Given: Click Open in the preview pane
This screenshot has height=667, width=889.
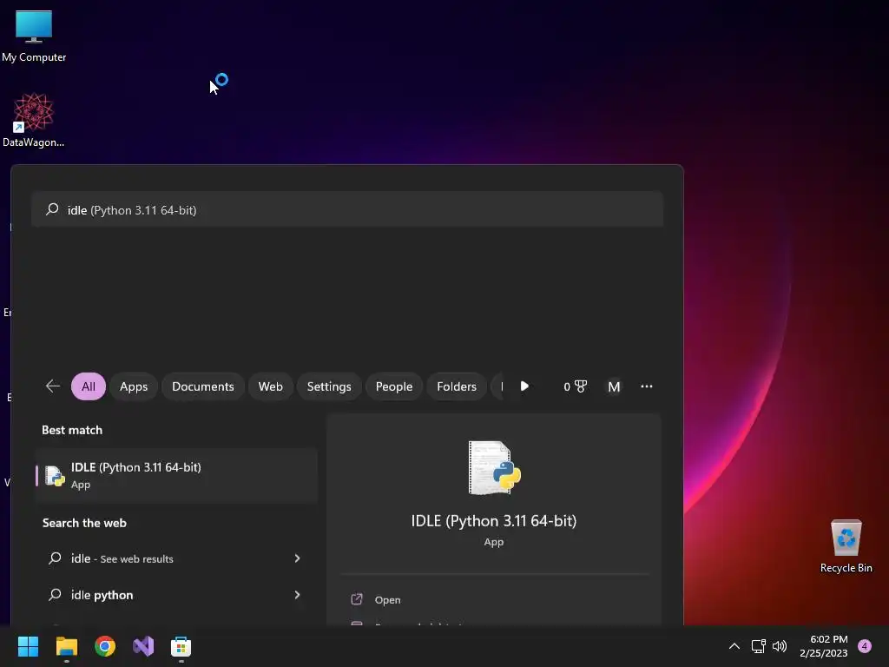Looking at the screenshot, I should [x=387, y=599].
